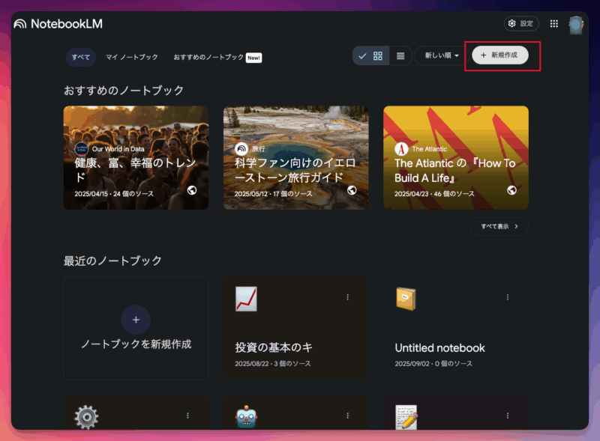Open the 設定 settings button
The width and height of the screenshot is (600, 441).
[521, 24]
